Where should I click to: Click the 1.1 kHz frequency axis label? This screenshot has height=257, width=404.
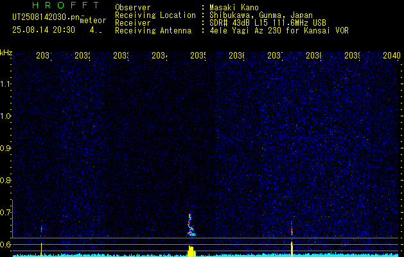(6, 84)
